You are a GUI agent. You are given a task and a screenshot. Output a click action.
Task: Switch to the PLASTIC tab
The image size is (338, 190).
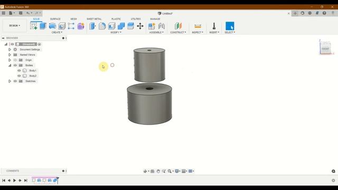pyautogui.click(x=116, y=19)
